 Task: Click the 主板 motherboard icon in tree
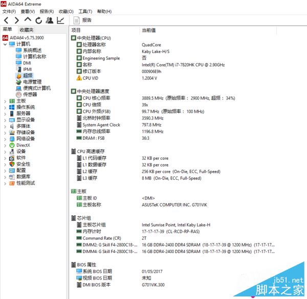point(12,101)
